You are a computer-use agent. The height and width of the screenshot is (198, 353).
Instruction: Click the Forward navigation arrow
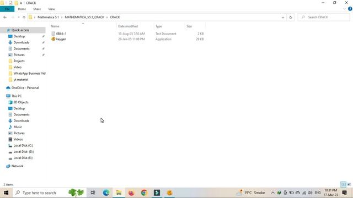(13, 17)
